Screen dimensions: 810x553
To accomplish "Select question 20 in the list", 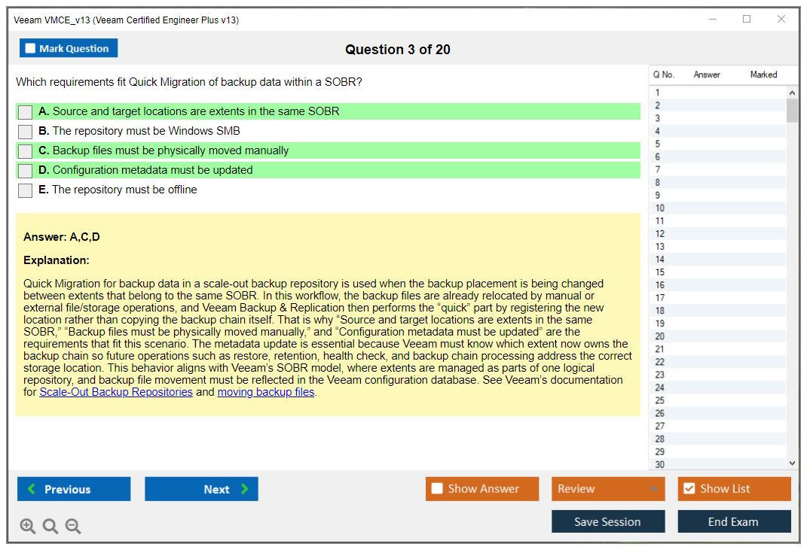I will coord(718,336).
